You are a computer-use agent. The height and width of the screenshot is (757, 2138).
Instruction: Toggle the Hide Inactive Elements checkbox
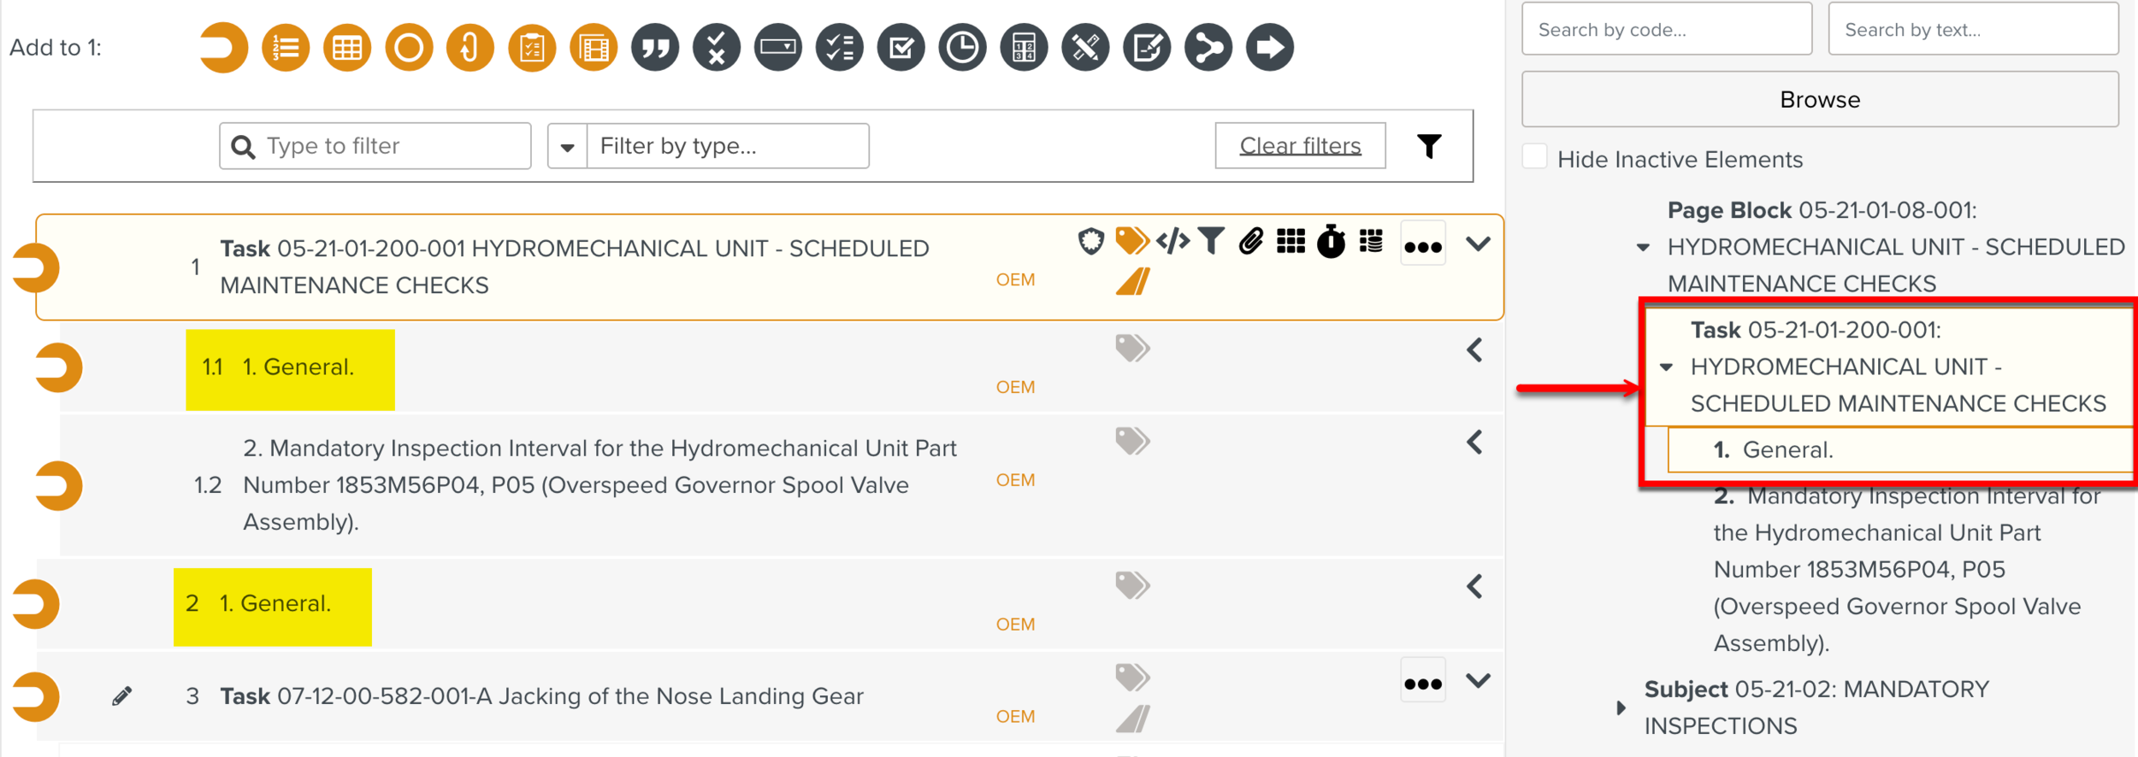click(1535, 158)
